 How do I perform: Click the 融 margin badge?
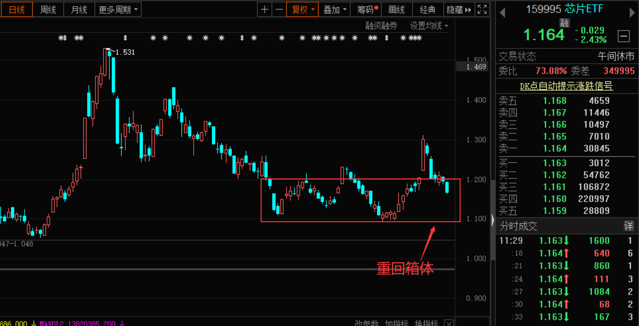pyautogui.click(x=565, y=22)
